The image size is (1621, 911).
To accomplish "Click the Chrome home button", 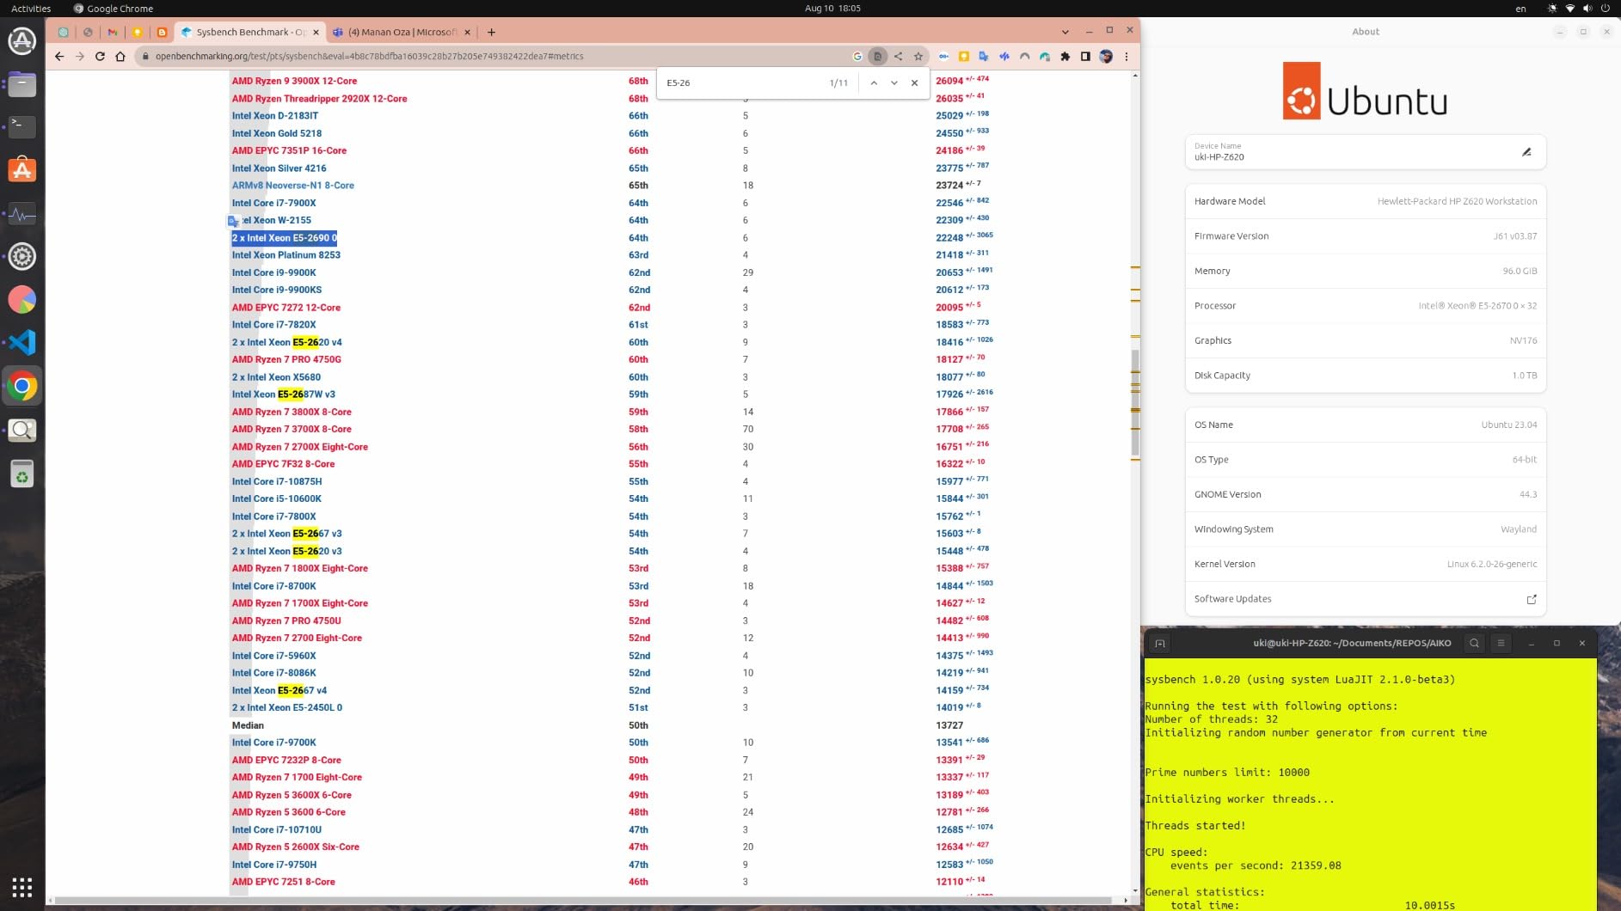I will tap(120, 57).
